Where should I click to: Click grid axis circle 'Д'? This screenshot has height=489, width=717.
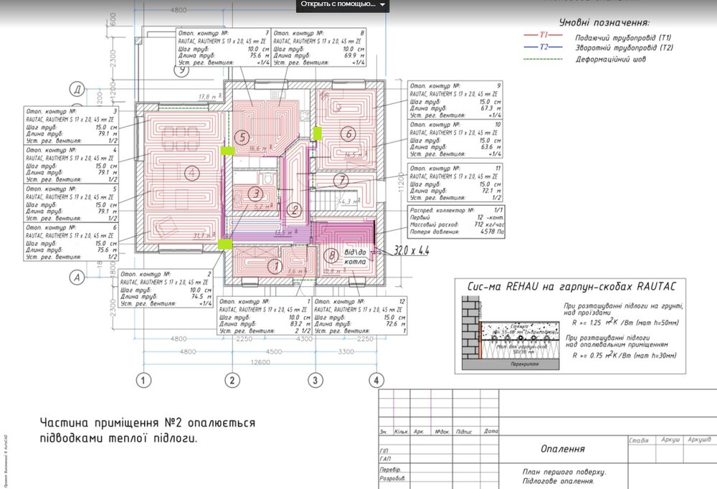pos(77,89)
